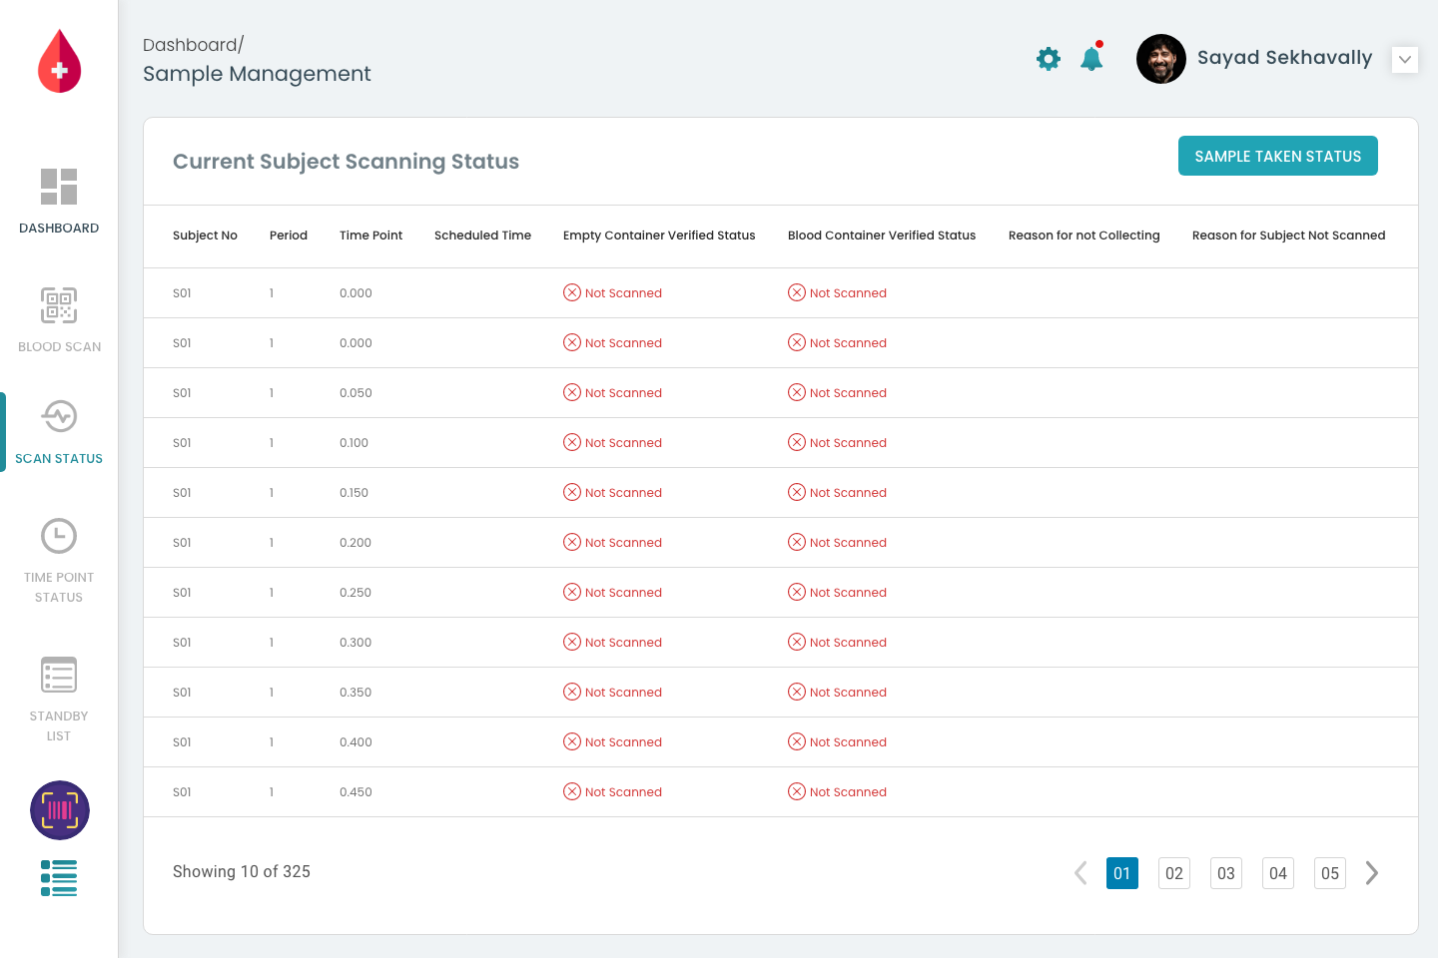This screenshot has height=958, width=1438.
Task: Click the Period column header
Action: coord(289,236)
